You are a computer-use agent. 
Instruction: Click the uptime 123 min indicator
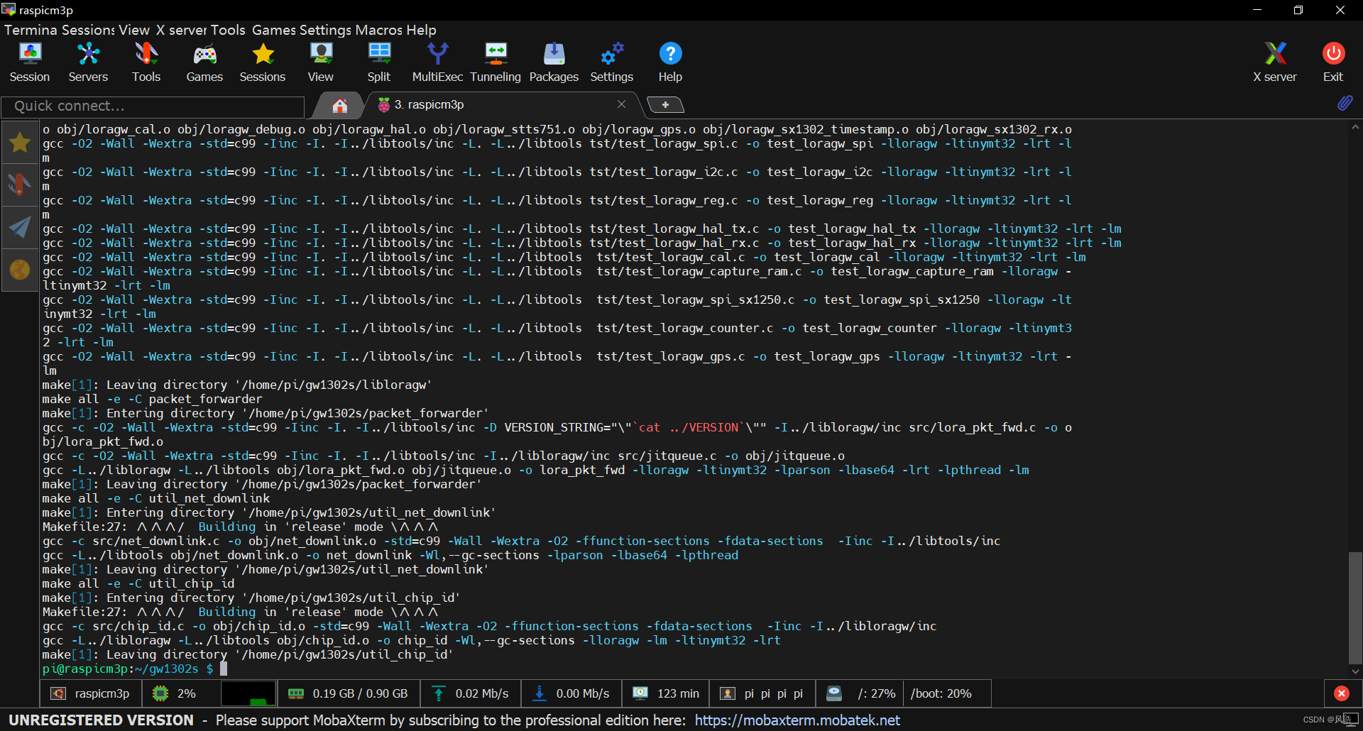667,693
